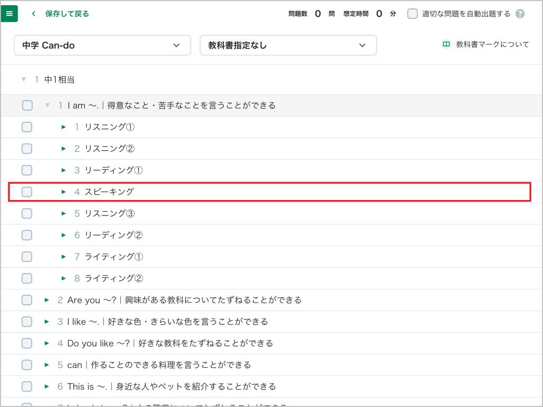Expand the This is ～. unit
This screenshot has height=407, width=543.
click(47, 386)
